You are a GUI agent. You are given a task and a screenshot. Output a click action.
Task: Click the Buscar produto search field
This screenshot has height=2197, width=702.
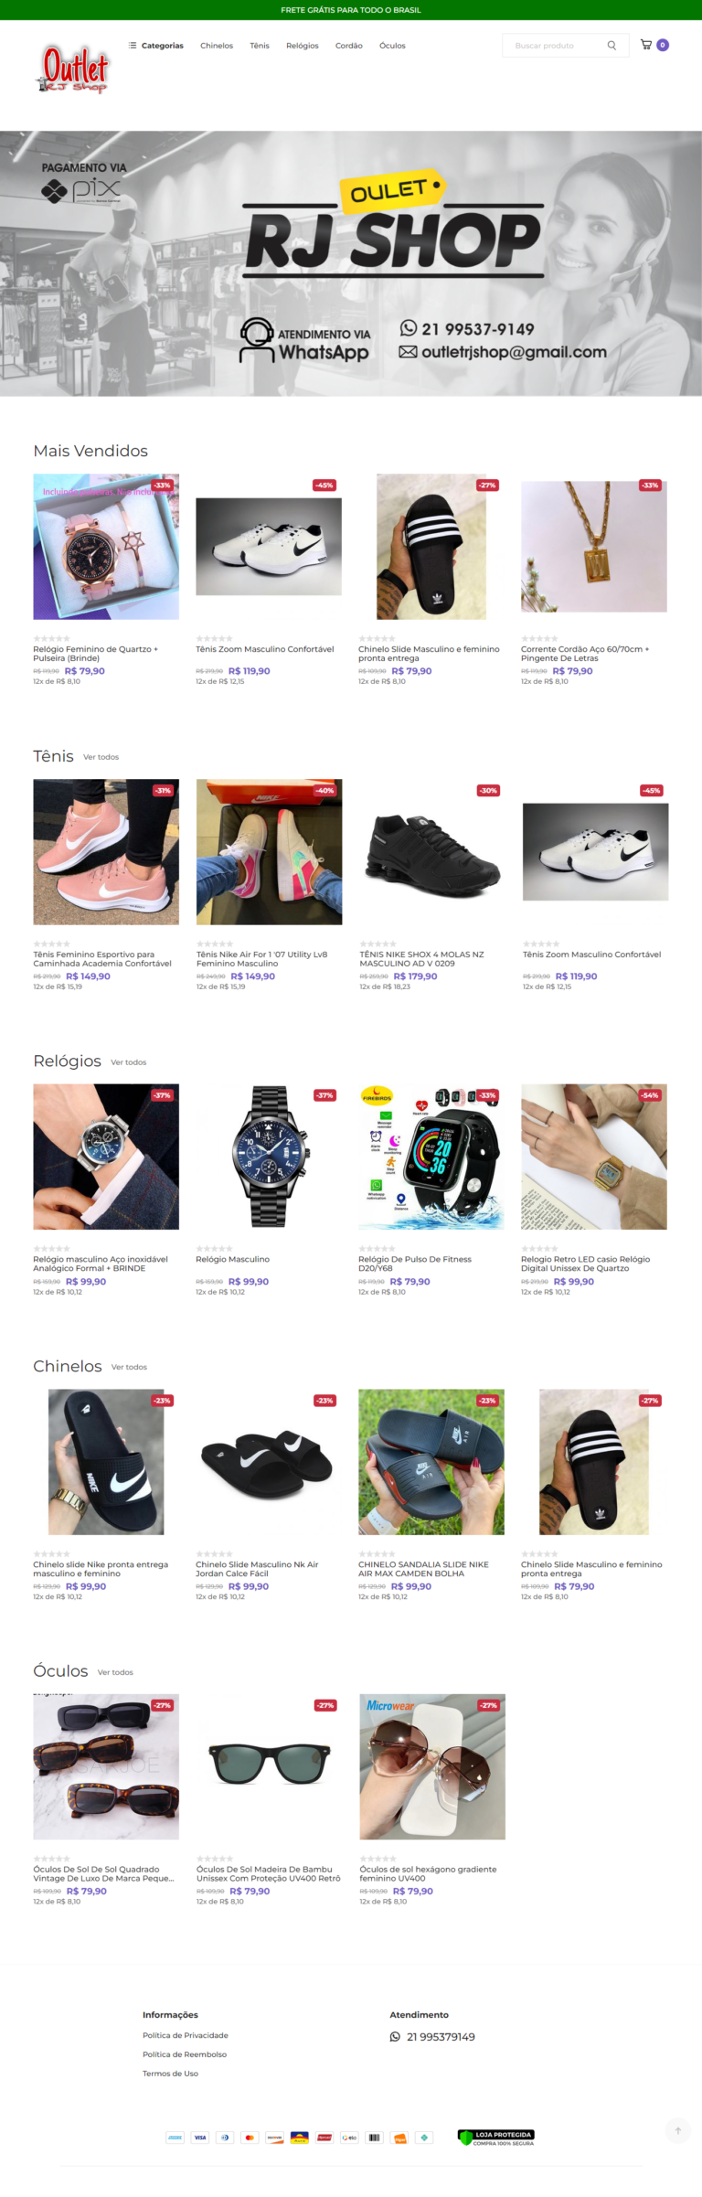(556, 46)
